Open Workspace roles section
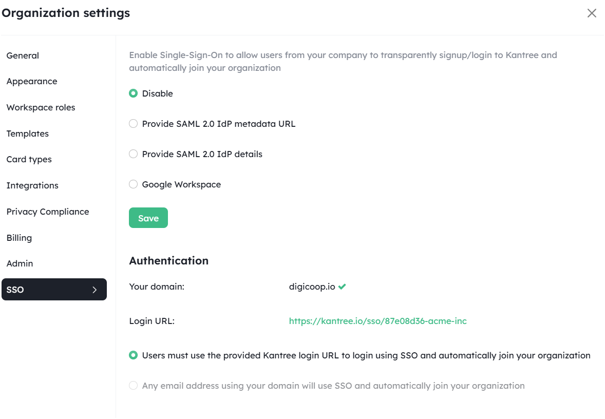Viewport: 605px width, 419px height. (x=41, y=108)
